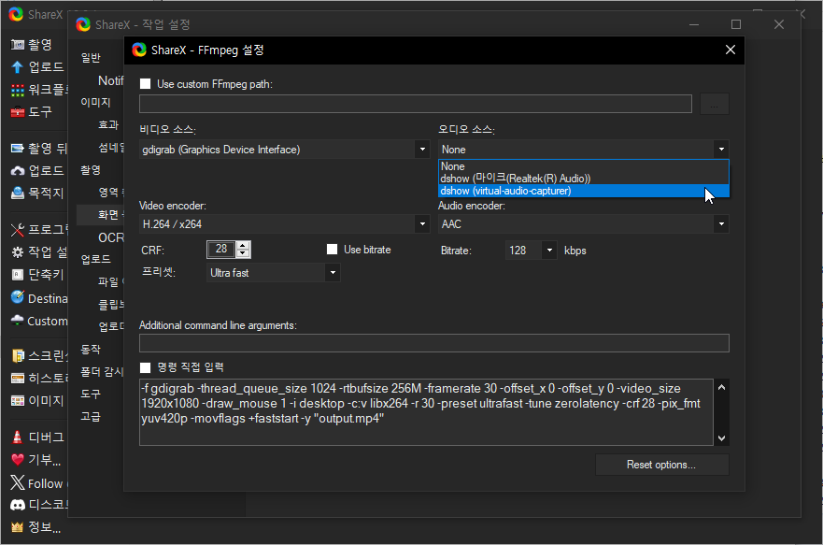Increase CRF value with up arrow
Screen dimensions: 823x545
243,245
